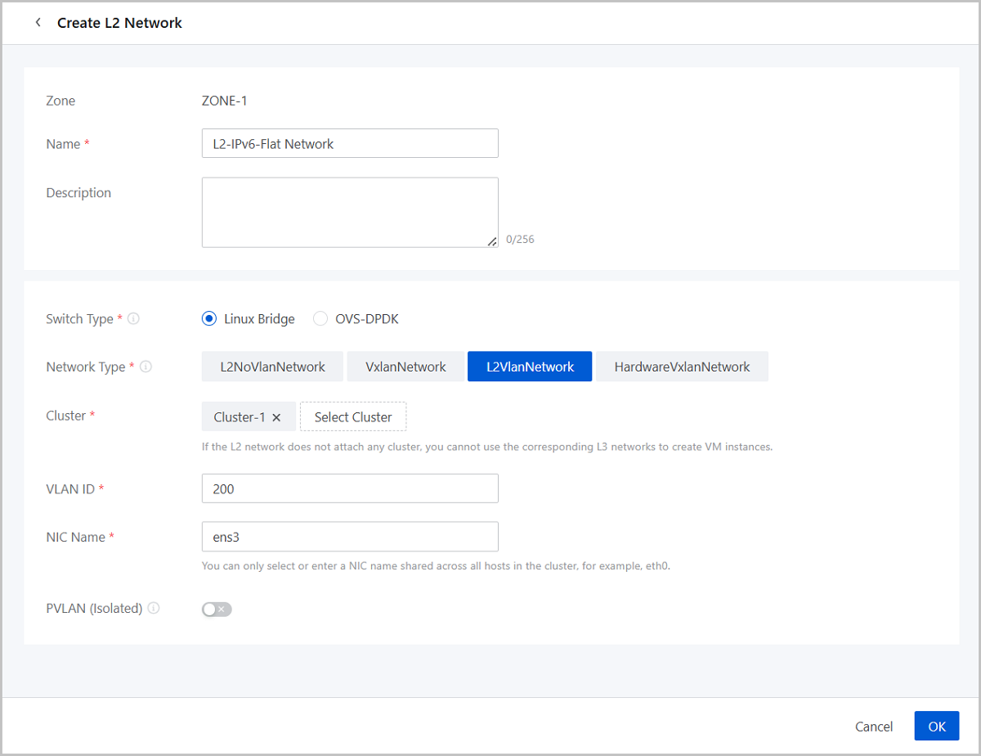981x756 pixels.
Task: Choose the VxlanNetwork network type
Action: tap(406, 367)
